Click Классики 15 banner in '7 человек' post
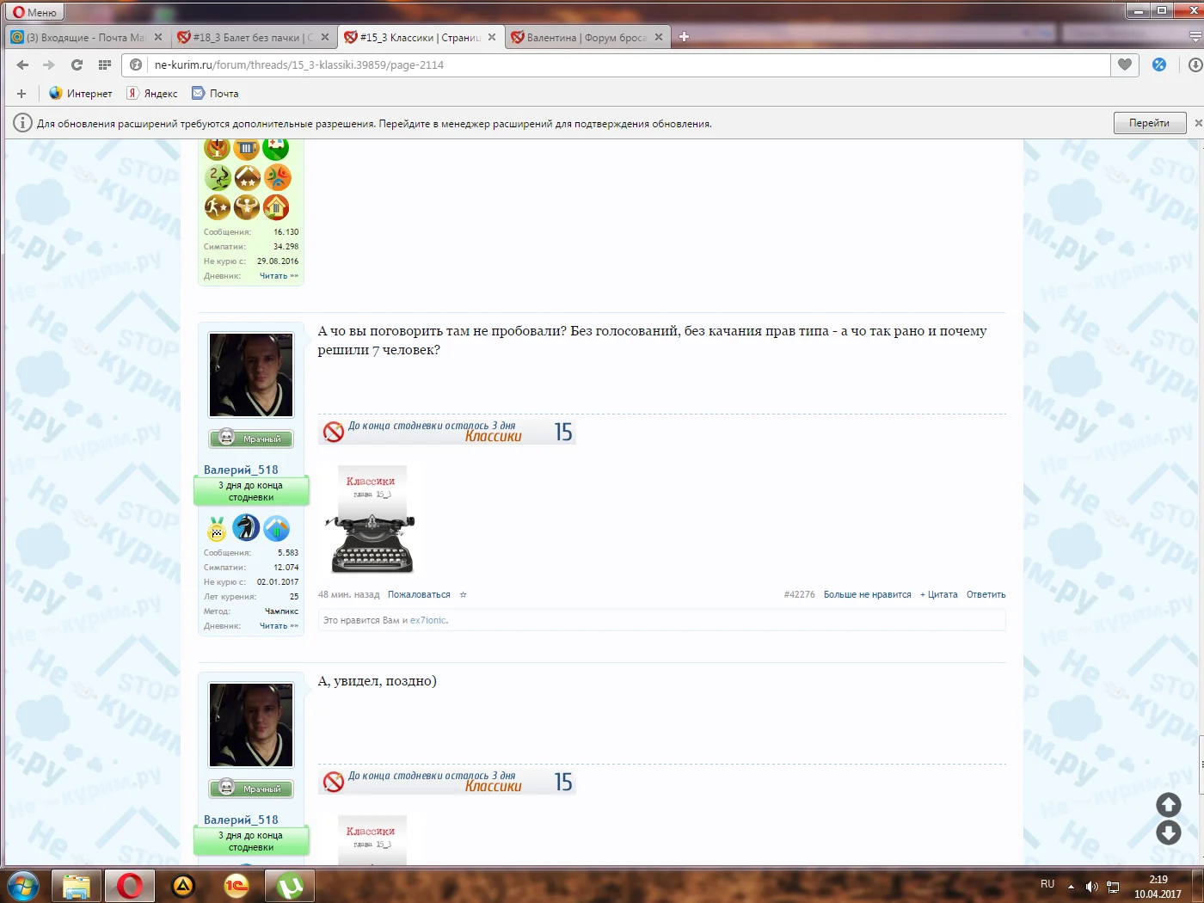This screenshot has height=903, width=1204. click(x=447, y=431)
